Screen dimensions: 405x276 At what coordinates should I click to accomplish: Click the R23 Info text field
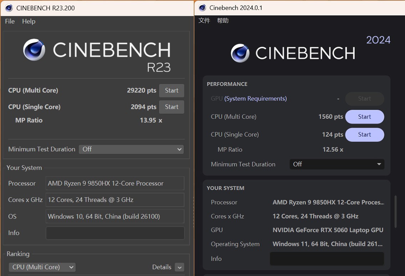(x=115, y=233)
